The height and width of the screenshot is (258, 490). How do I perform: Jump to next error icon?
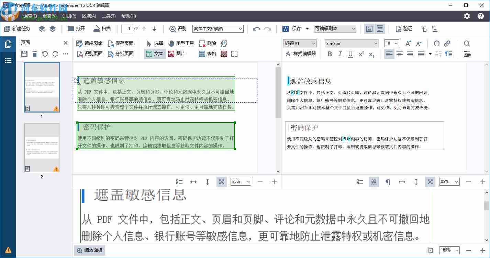(x=434, y=29)
